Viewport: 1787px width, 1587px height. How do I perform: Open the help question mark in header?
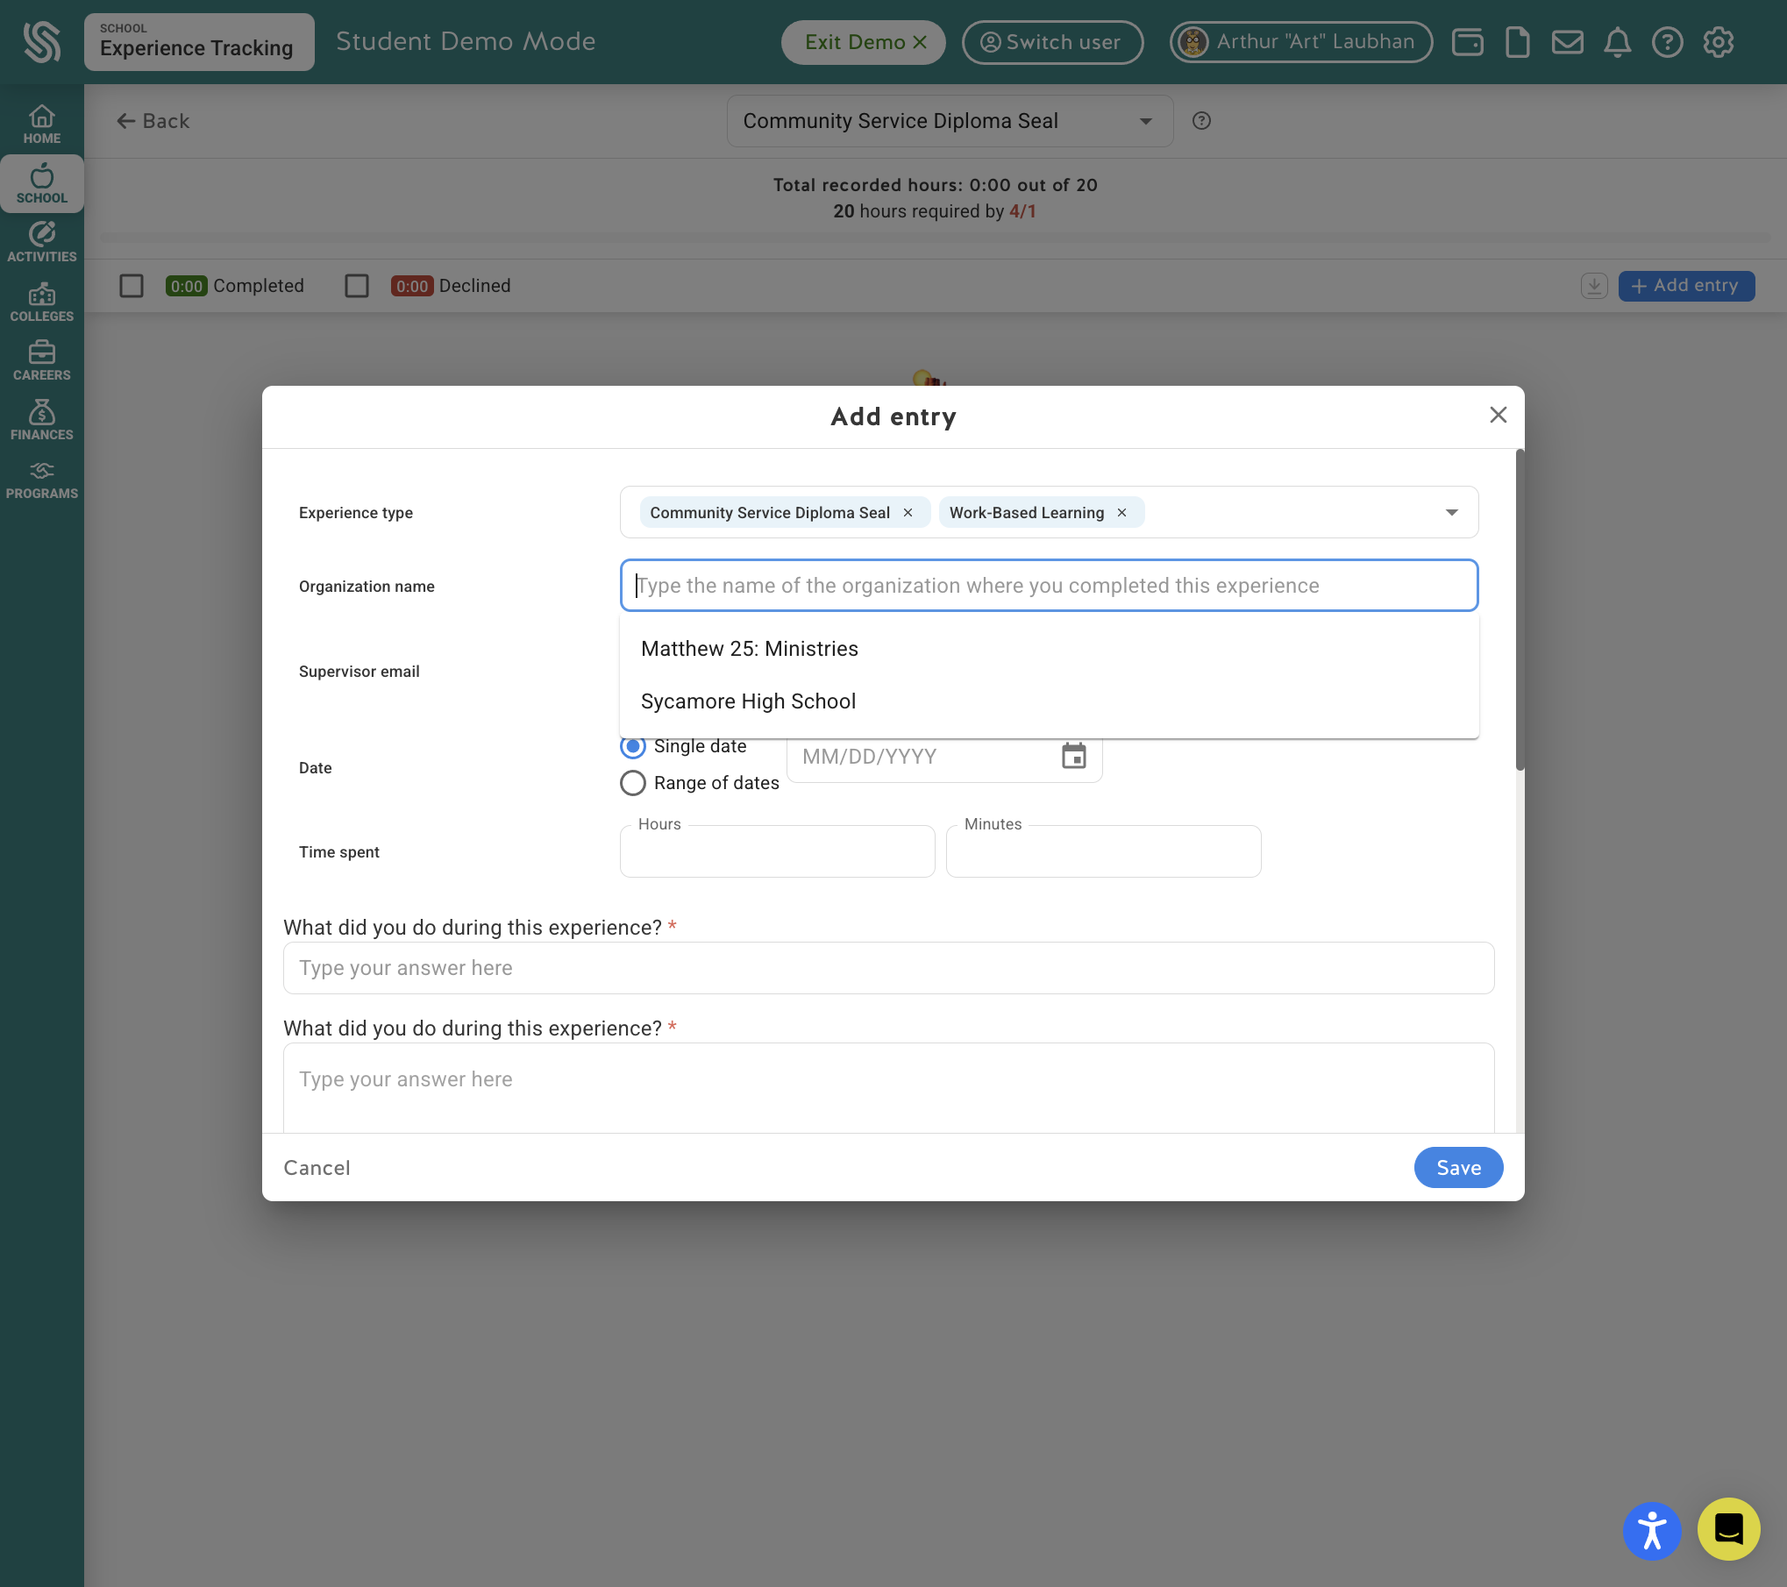pyautogui.click(x=1667, y=42)
